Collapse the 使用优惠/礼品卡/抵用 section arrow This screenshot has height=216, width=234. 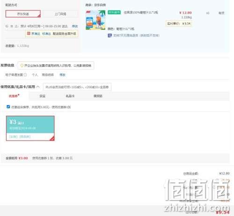point(38,87)
